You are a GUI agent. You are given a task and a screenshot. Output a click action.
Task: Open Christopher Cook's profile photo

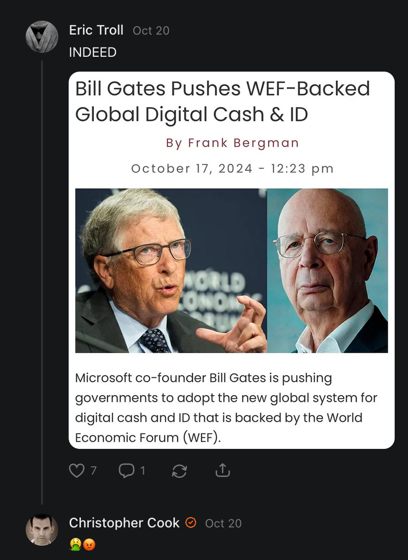coord(42,530)
